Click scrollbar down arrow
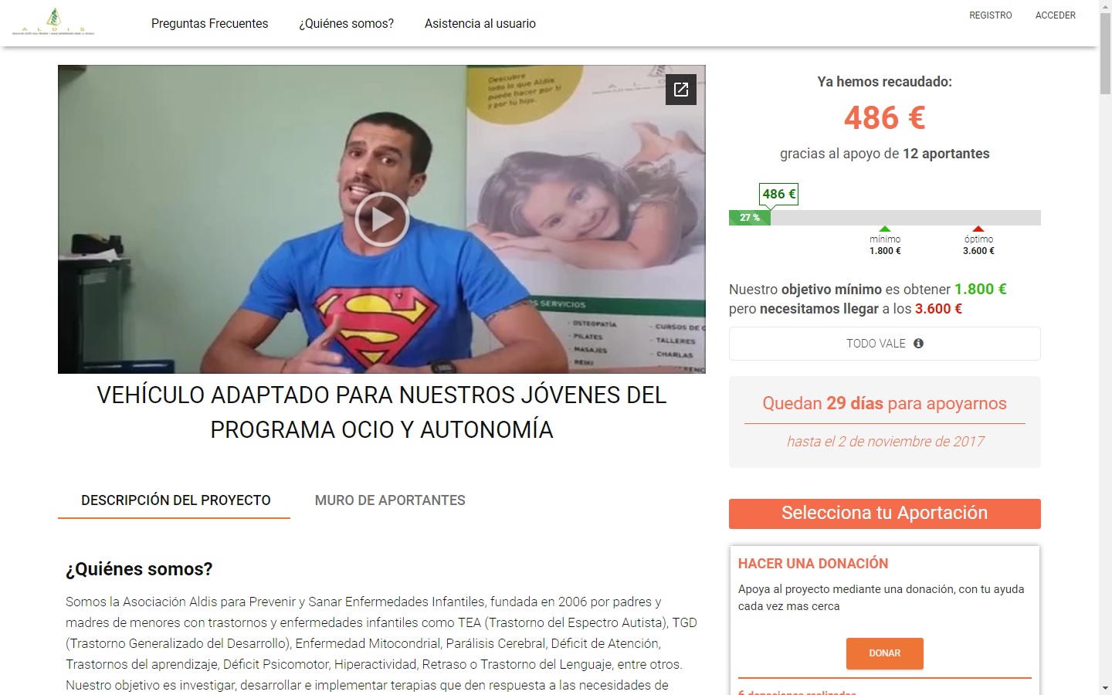The image size is (1112, 695). (x=1105, y=687)
